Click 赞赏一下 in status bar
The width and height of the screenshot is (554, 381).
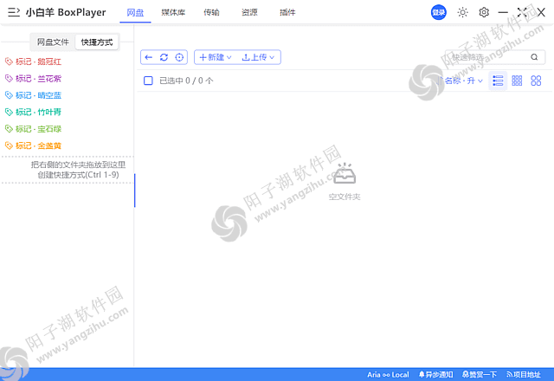coord(479,375)
